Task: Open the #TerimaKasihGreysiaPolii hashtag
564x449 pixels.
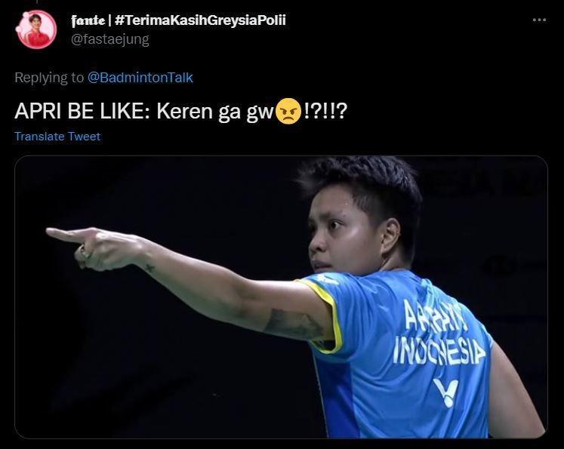Action: [200, 20]
